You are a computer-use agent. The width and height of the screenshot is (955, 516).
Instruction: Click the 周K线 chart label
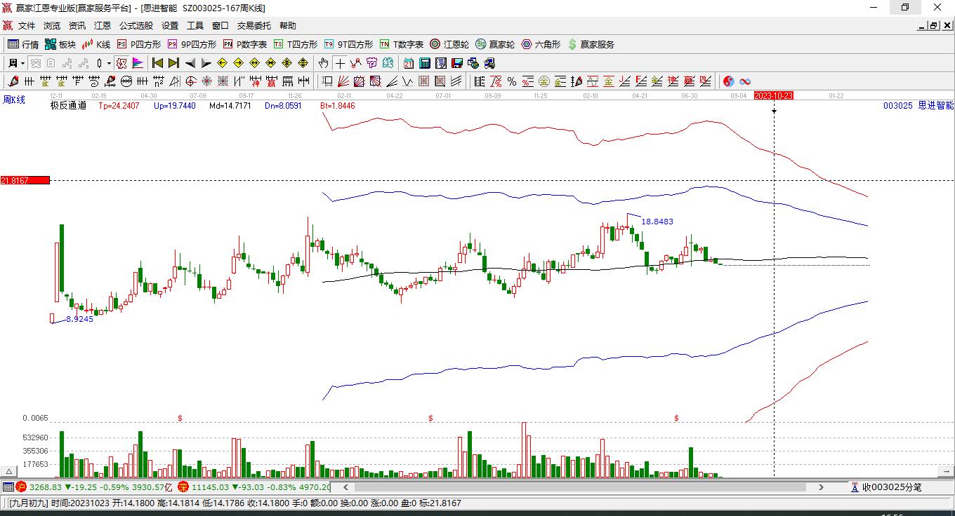(14, 100)
